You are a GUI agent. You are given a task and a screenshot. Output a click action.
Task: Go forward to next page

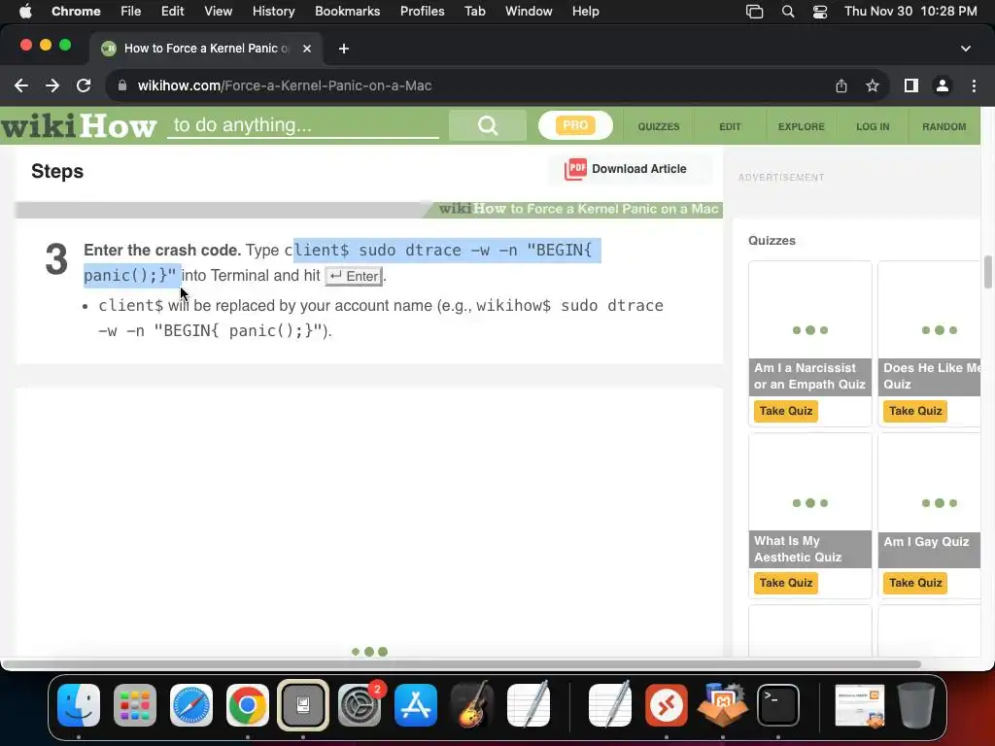click(52, 85)
